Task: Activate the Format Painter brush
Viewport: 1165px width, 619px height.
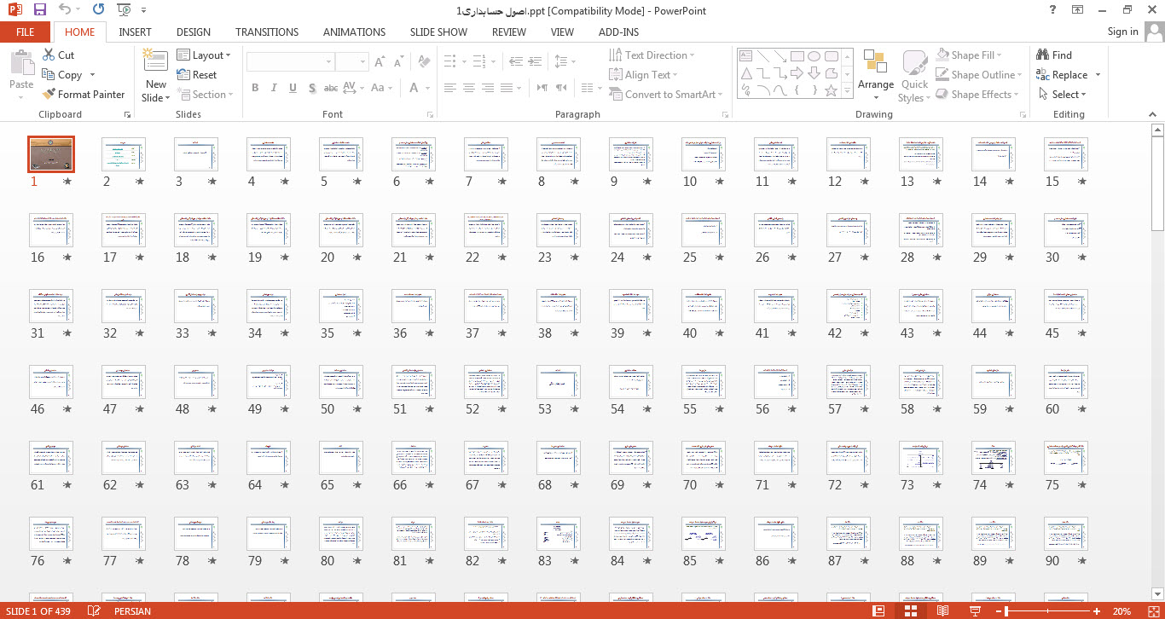Action: pos(49,94)
